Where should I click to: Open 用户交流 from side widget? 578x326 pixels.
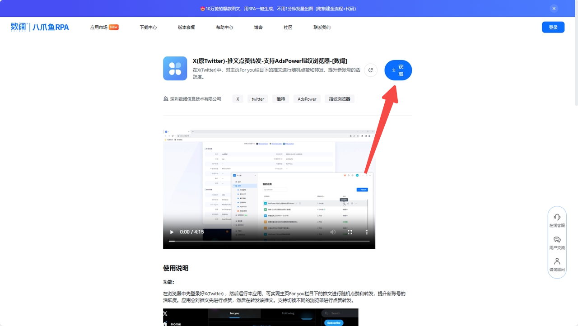[x=557, y=243]
